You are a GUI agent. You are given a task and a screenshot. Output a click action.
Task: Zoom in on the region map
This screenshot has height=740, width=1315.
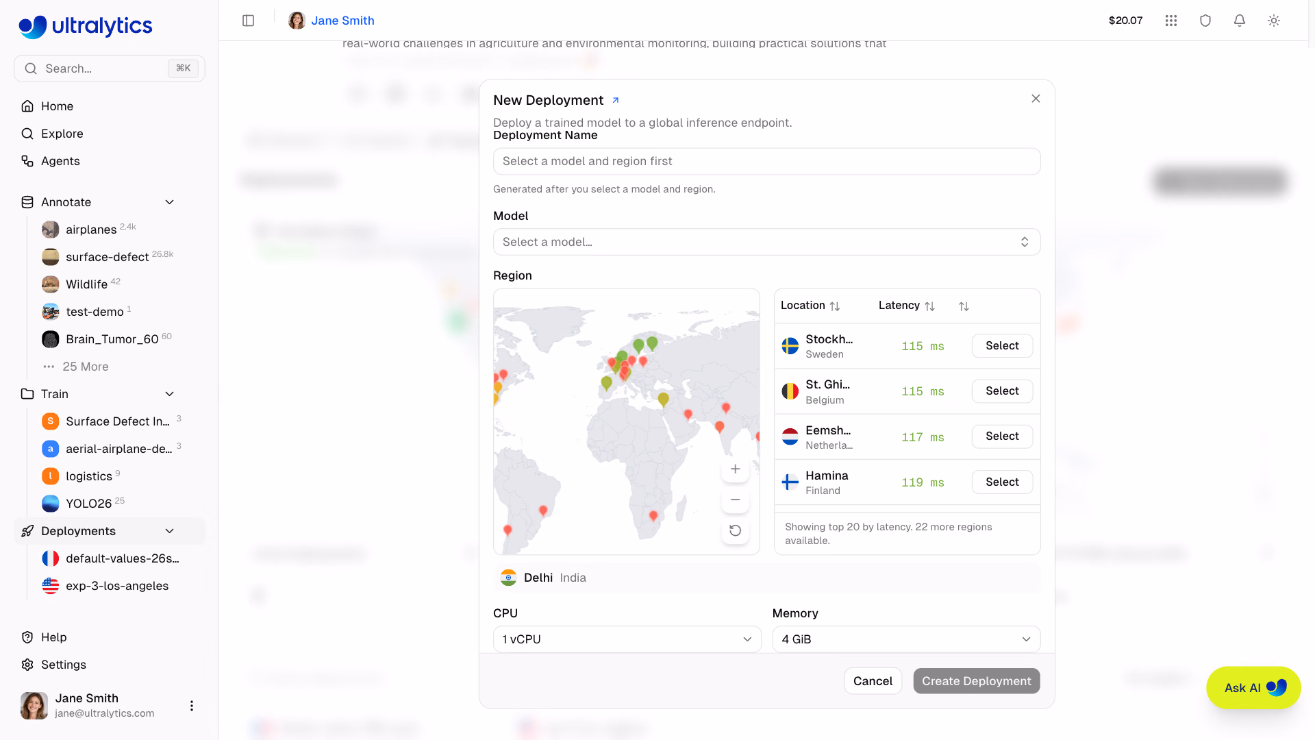tap(735, 469)
